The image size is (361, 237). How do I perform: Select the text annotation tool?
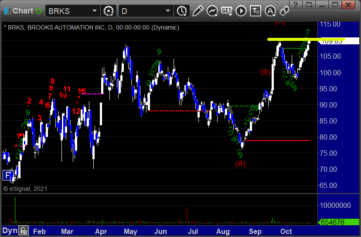click(255, 11)
